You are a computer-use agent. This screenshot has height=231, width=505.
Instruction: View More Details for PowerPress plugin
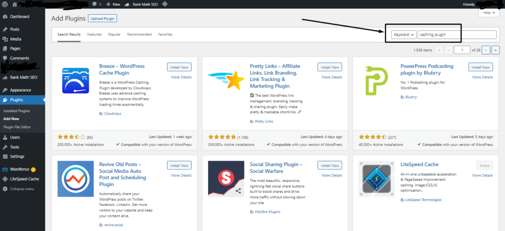coord(482,77)
